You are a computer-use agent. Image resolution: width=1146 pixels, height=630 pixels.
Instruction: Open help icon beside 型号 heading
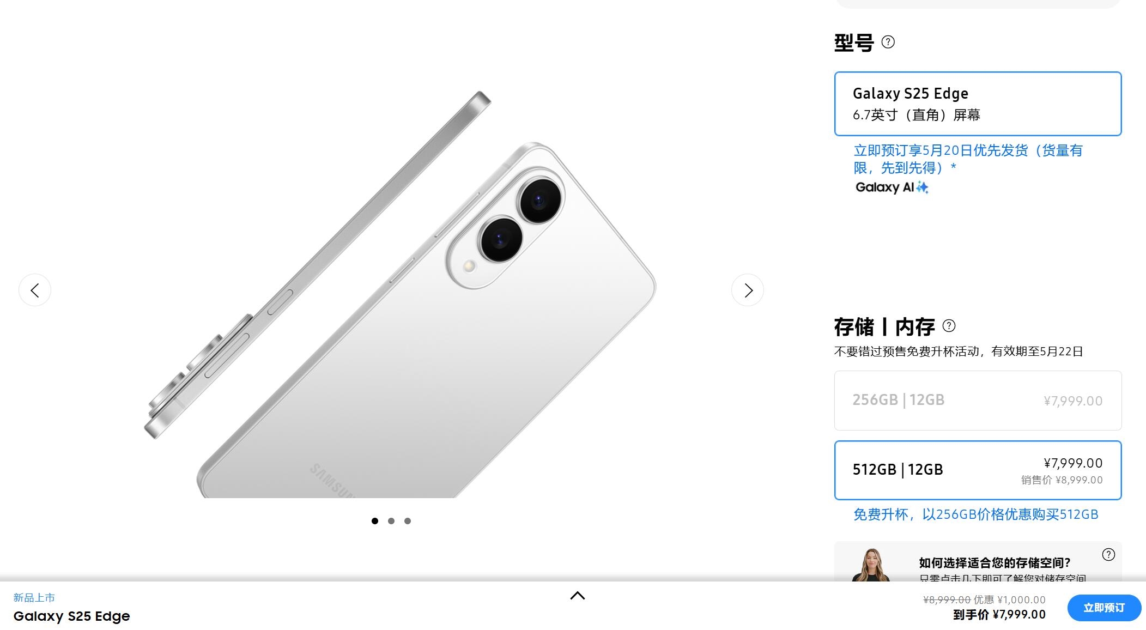point(888,42)
